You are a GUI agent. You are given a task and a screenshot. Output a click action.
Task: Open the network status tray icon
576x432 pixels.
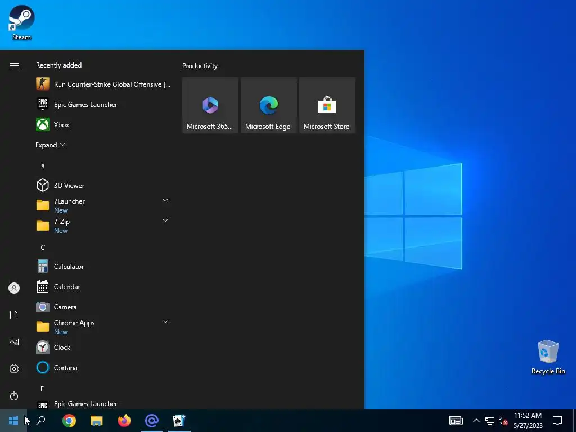coord(490,421)
